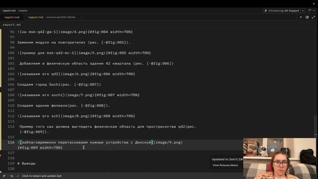The width and height of the screenshot is (318, 179).
Task: Open the user menu chevron in title bar
Action: pyautogui.click(x=314, y=10)
